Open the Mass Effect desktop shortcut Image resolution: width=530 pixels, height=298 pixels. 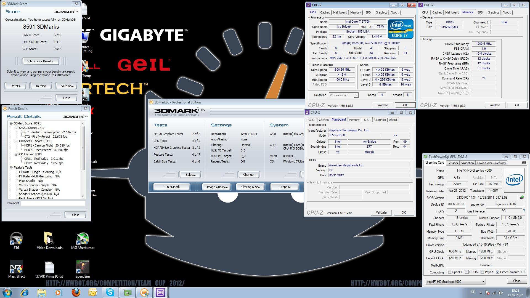(16, 269)
